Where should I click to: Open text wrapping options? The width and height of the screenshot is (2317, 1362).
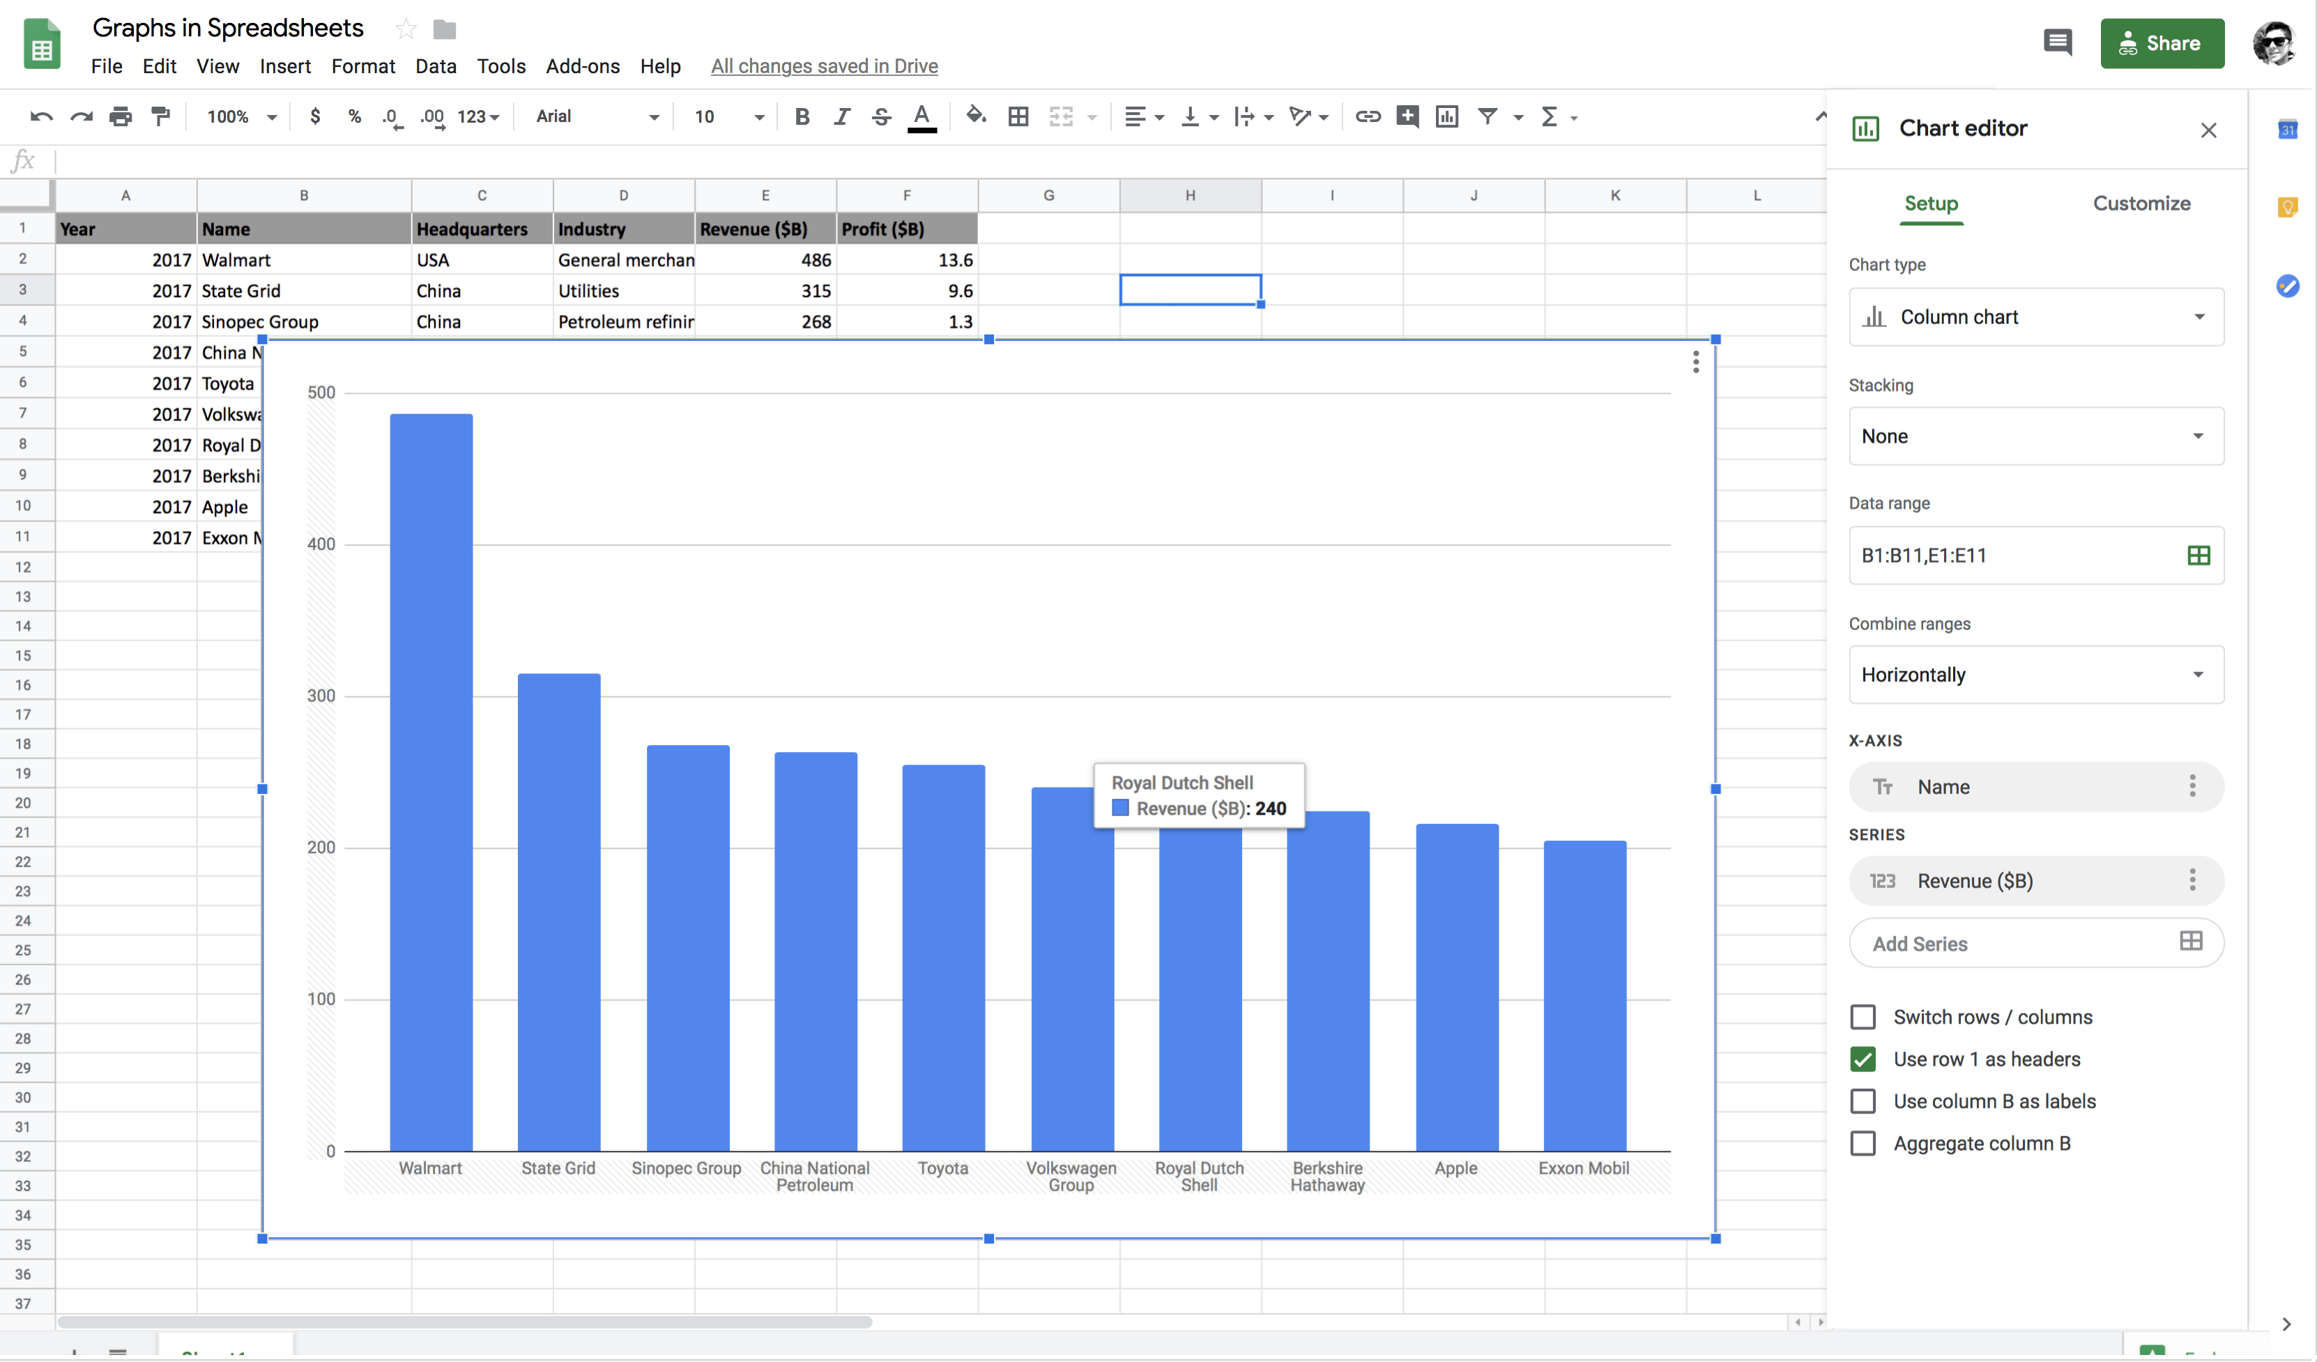click(1253, 117)
